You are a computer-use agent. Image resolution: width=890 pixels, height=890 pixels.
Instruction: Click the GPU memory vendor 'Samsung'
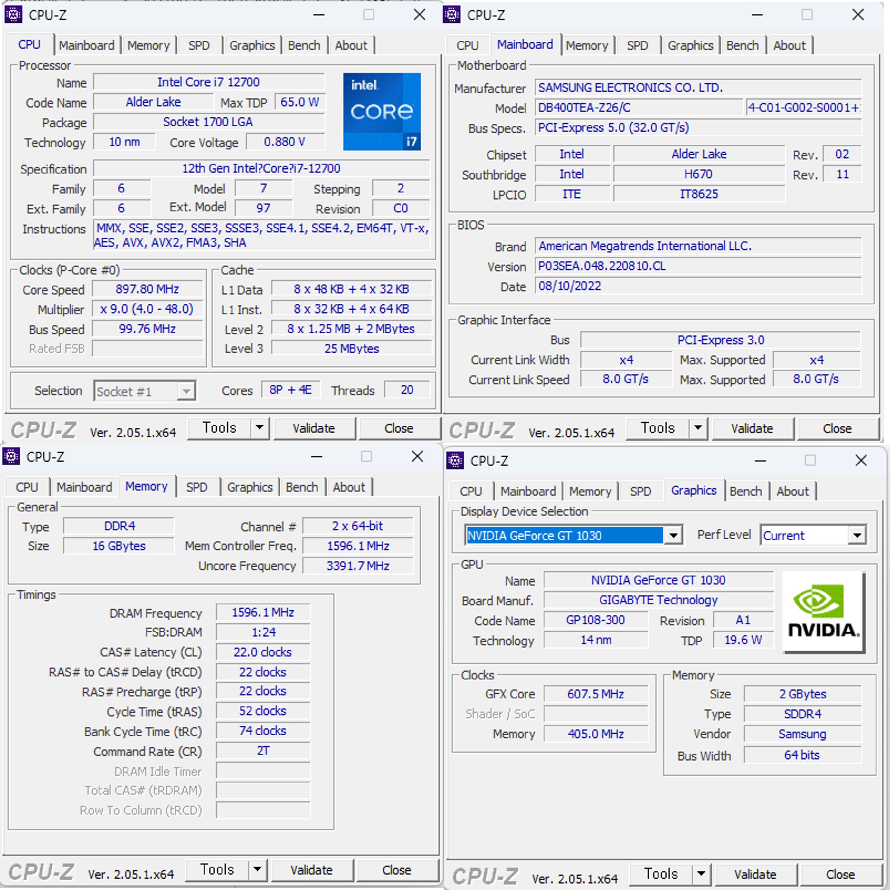pos(802,733)
